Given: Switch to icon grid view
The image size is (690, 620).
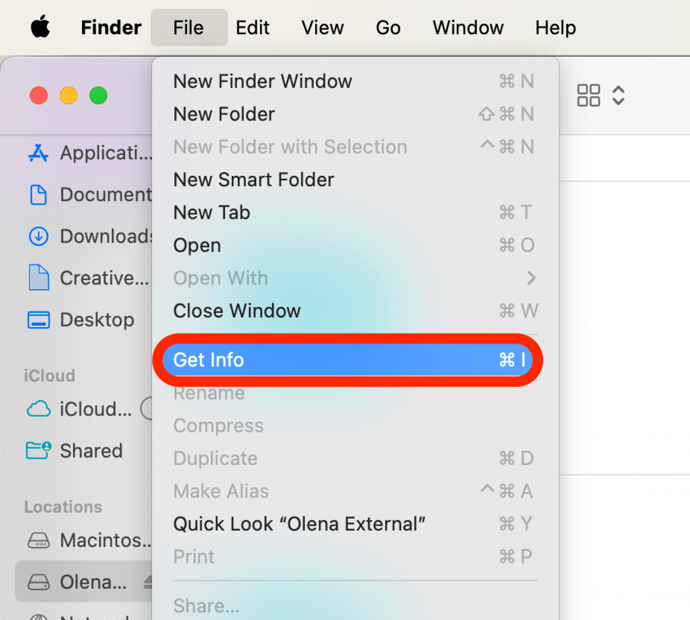Looking at the screenshot, I should (588, 95).
